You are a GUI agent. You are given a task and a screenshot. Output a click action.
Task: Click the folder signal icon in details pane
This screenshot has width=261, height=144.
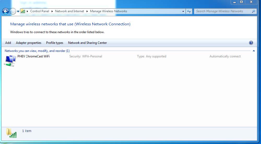tap(11, 133)
